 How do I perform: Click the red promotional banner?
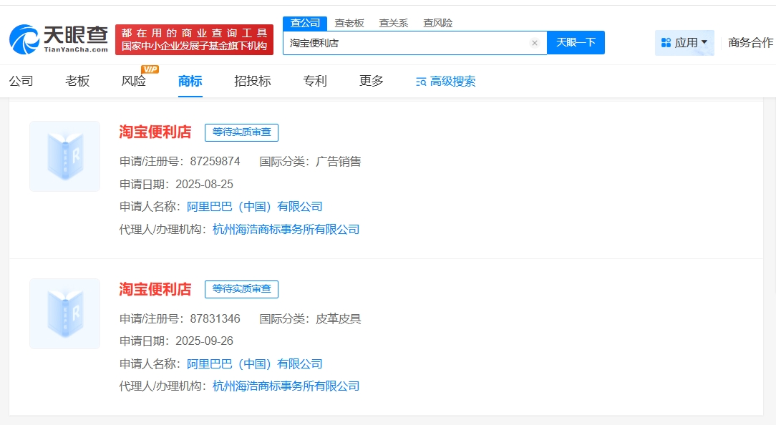(x=194, y=39)
